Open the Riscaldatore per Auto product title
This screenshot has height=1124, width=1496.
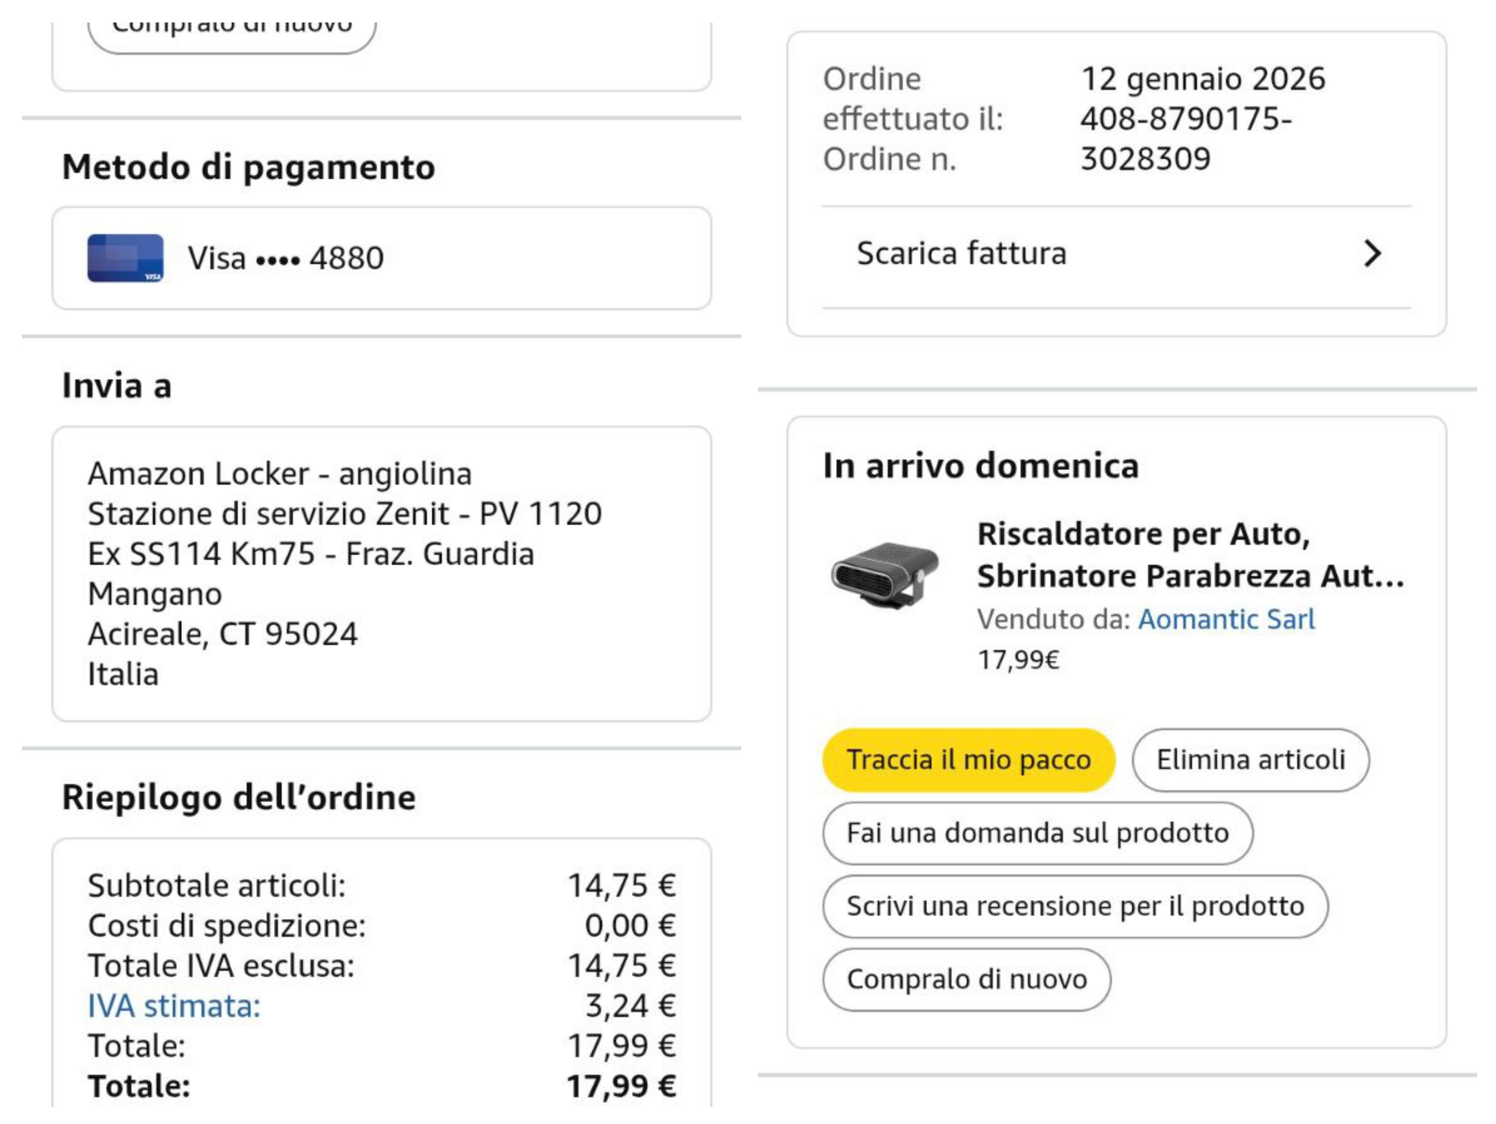pos(1190,555)
